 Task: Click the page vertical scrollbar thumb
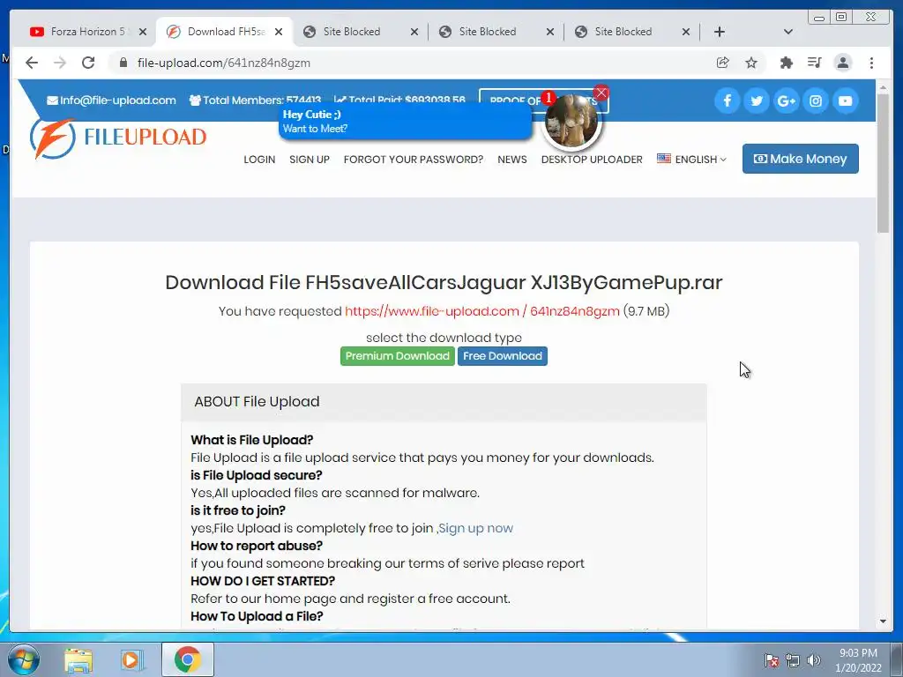[x=883, y=162]
